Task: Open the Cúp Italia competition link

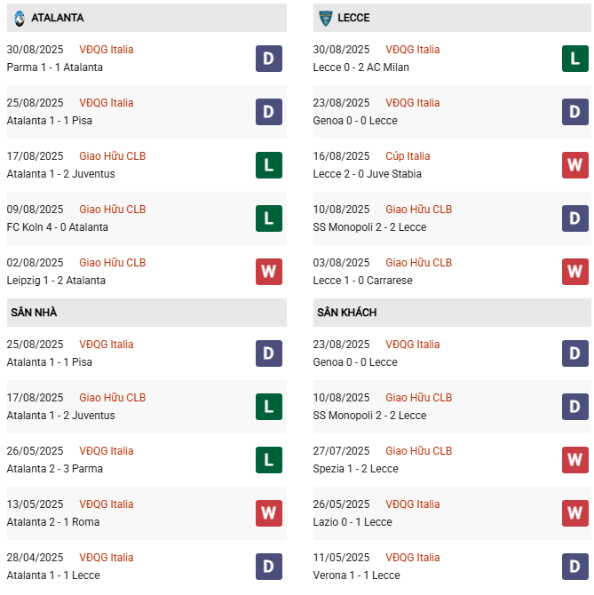Action: pyautogui.click(x=410, y=156)
